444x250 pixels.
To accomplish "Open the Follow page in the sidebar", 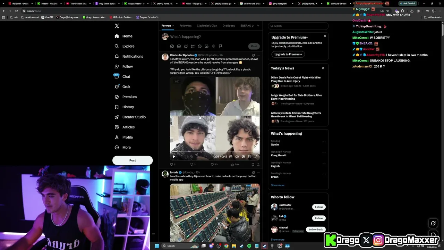I will [123, 66].
